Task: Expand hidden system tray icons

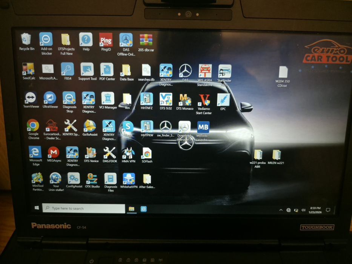Action: pos(281,210)
